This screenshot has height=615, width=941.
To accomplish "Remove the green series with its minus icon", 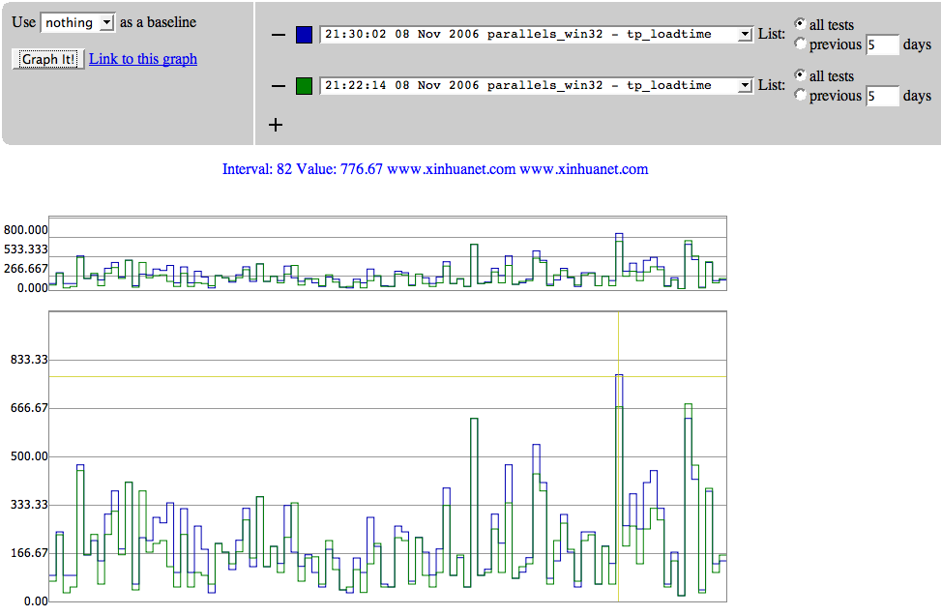I will click(279, 86).
